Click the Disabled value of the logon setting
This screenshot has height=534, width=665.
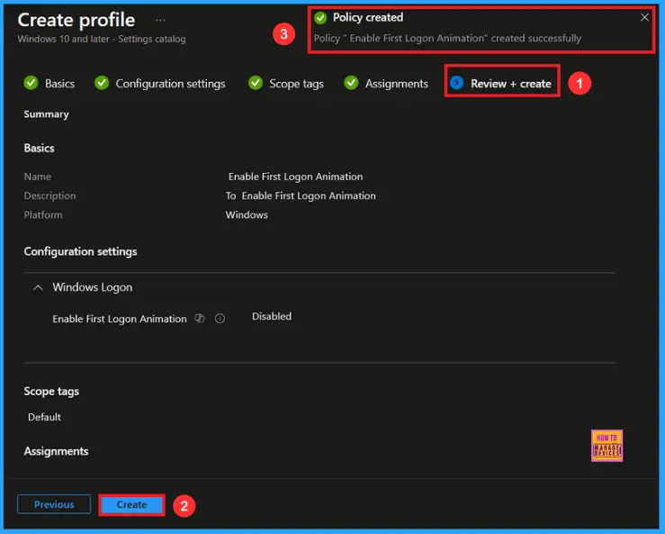272,317
